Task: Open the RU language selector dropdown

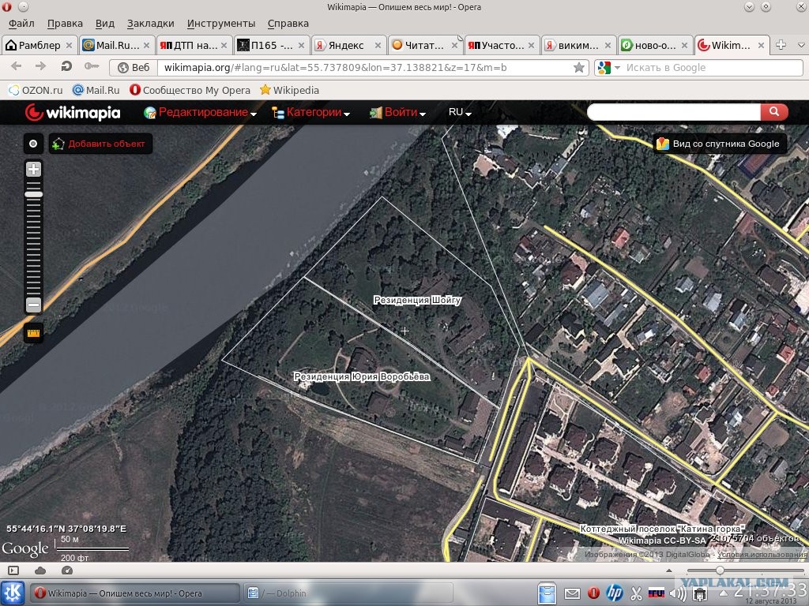Action: (x=458, y=112)
